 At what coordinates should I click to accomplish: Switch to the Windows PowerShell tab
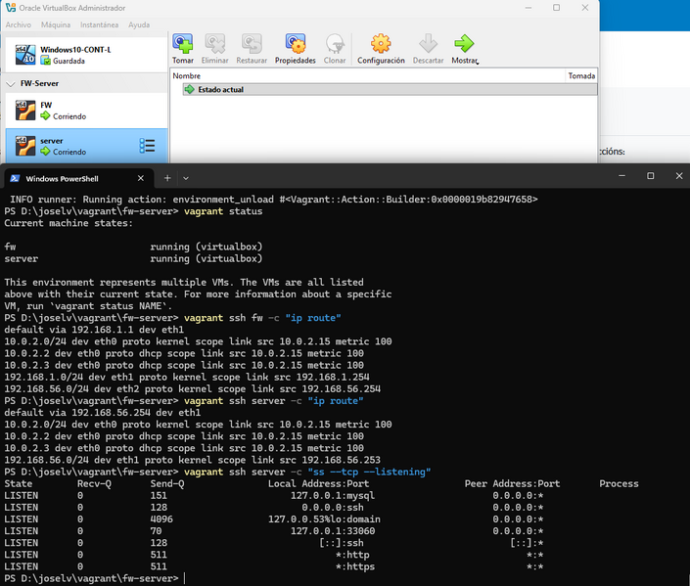pyautogui.click(x=79, y=178)
